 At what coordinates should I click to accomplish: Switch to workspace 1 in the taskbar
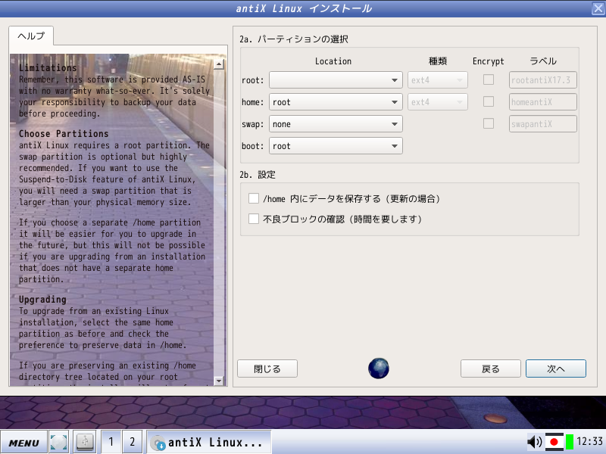click(111, 442)
